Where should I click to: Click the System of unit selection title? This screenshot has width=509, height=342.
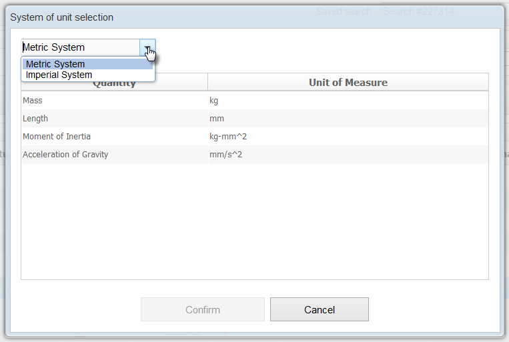(61, 17)
